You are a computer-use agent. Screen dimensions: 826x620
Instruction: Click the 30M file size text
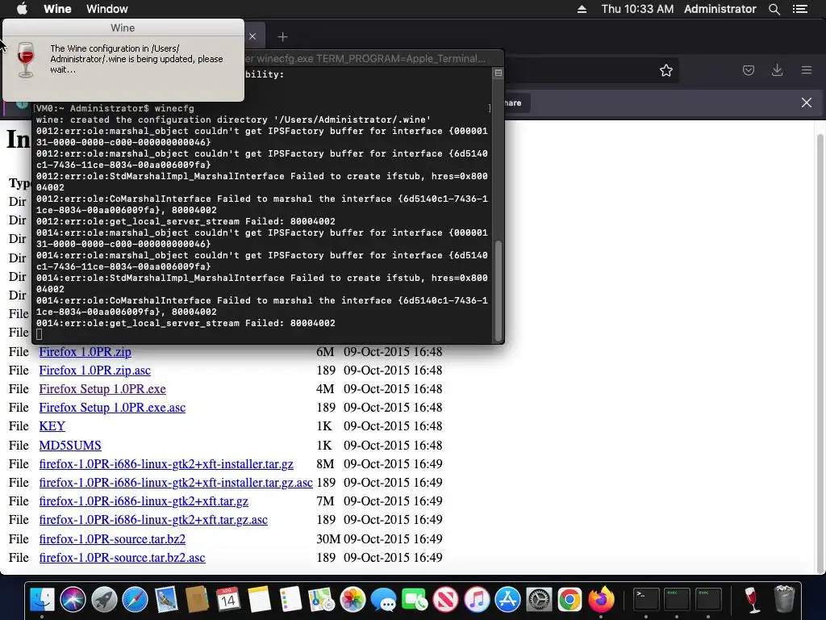point(328,538)
